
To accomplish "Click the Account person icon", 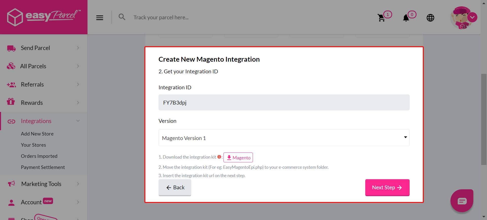I will click(x=11, y=202).
